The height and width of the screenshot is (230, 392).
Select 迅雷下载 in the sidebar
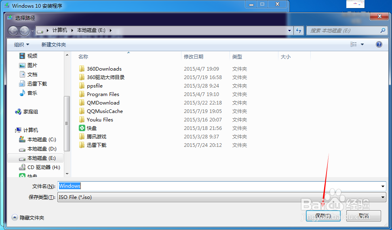[x=33, y=84]
